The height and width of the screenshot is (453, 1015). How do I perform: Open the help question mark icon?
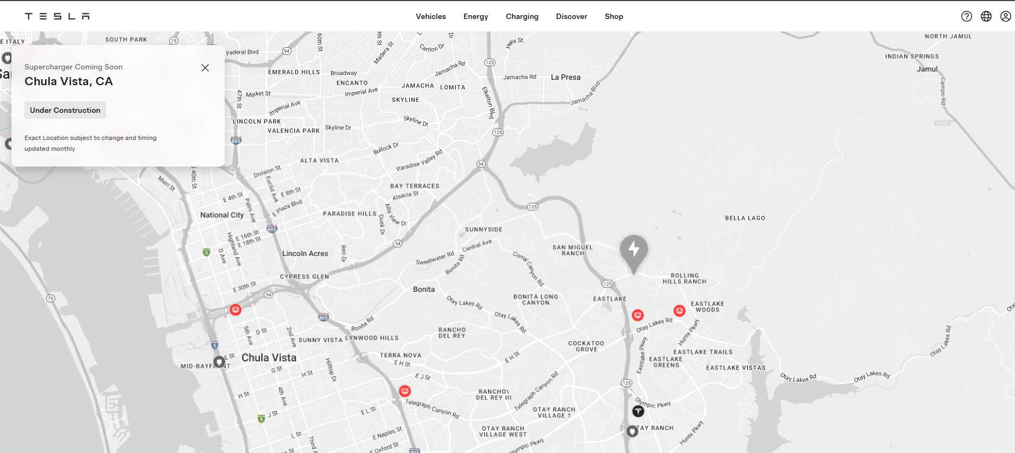(966, 16)
